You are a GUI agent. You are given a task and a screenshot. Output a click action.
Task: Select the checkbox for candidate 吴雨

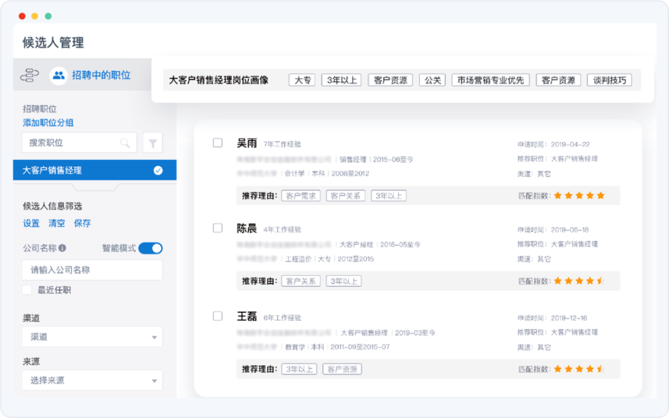click(x=217, y=143)
